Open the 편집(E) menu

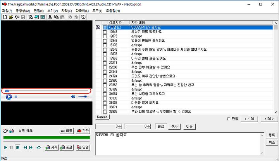point(39,11)
